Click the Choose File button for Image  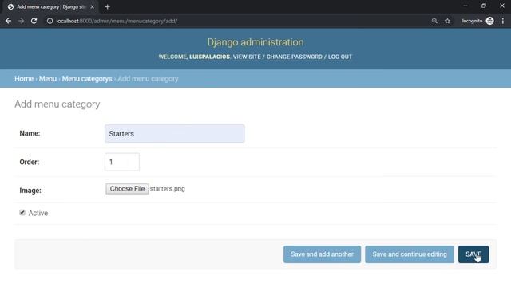[127, 189]
